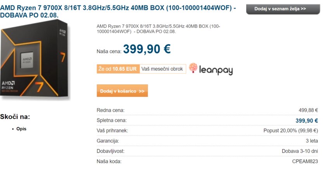Click the large 399,90 € price

[x=147, y=49]
